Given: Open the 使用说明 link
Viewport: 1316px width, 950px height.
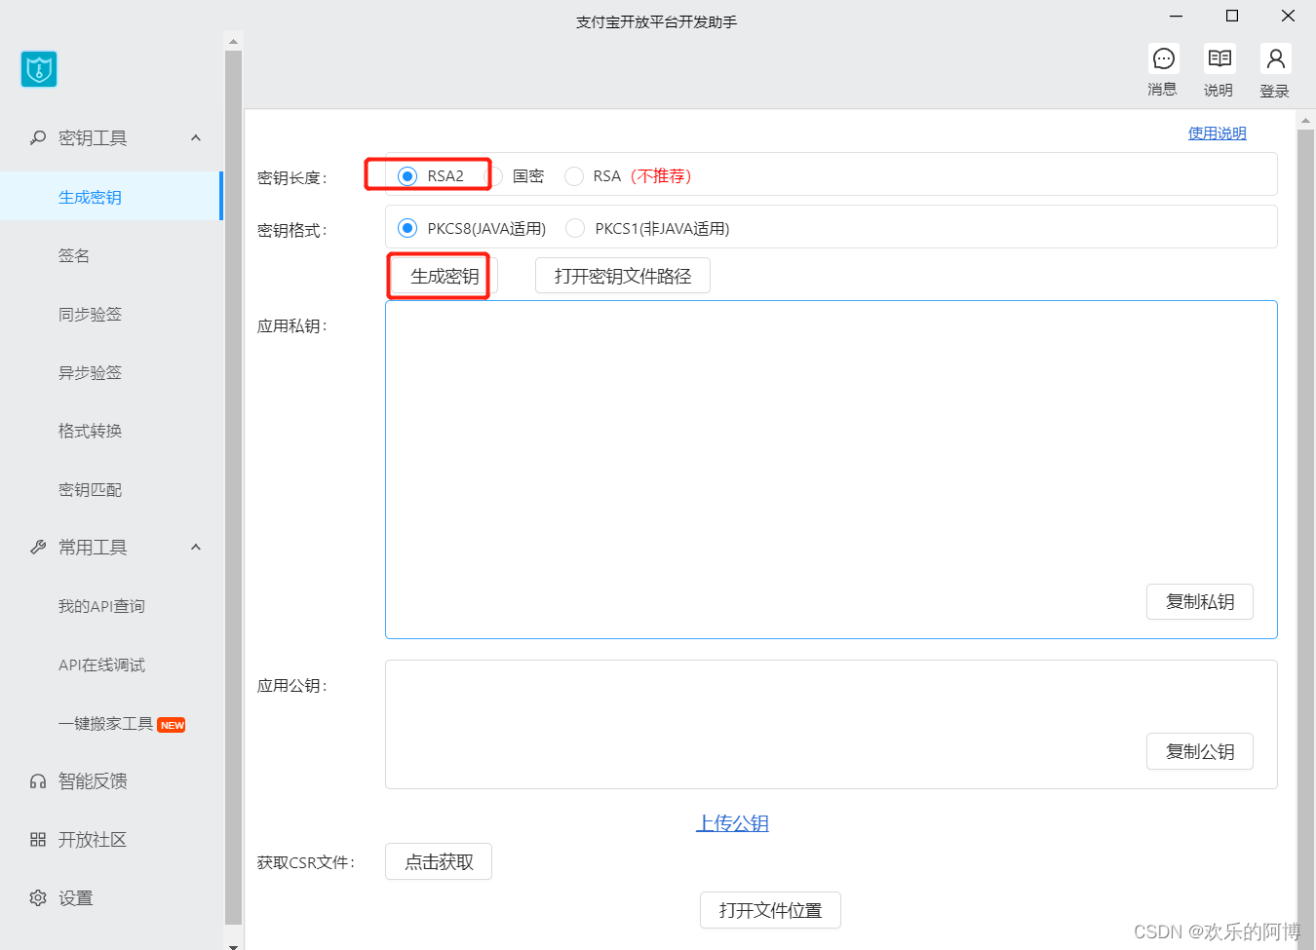Looking at the screenshot, I should [1217, 133].
